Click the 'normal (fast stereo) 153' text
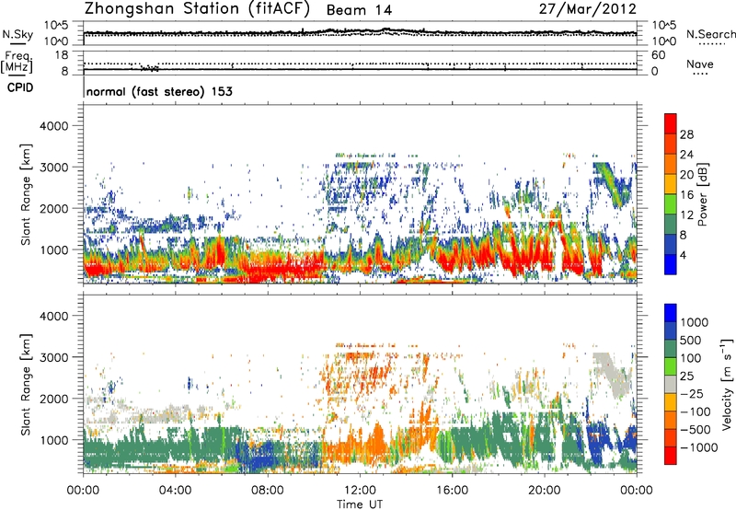This screenshot has width=736, height=510. pyautogui.click(x=159, y=91)
